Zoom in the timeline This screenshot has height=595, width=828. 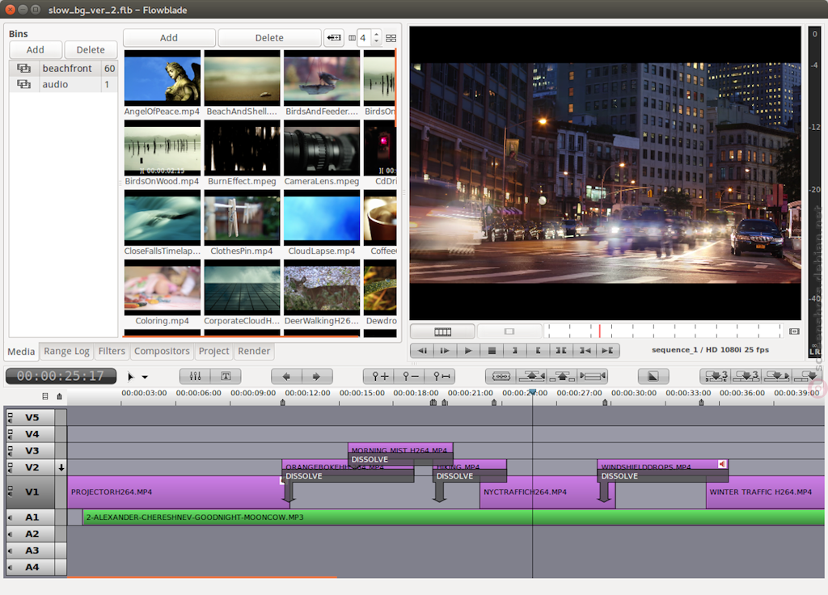(379, 376)
